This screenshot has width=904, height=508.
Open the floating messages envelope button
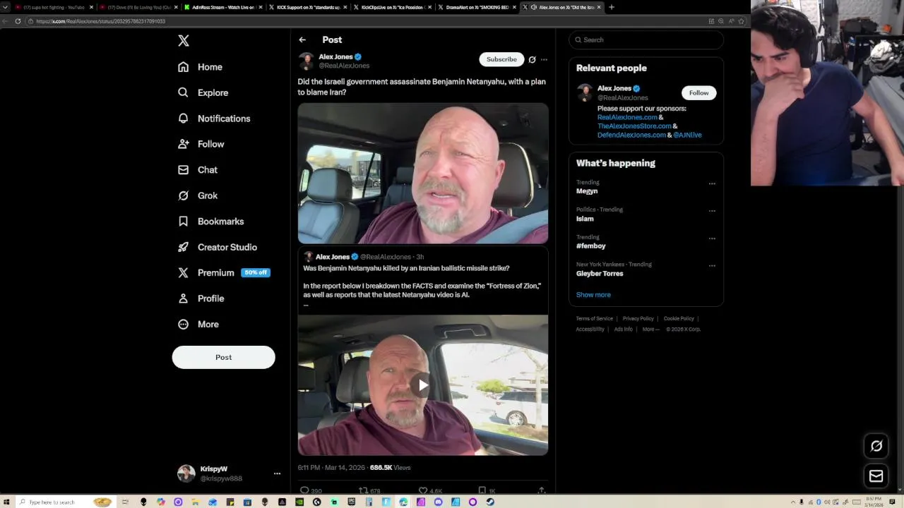(x=876, y=476)
